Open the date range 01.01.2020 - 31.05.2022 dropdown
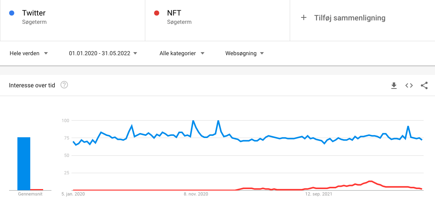This screenshot has height=211, width=435. (103, 53)
